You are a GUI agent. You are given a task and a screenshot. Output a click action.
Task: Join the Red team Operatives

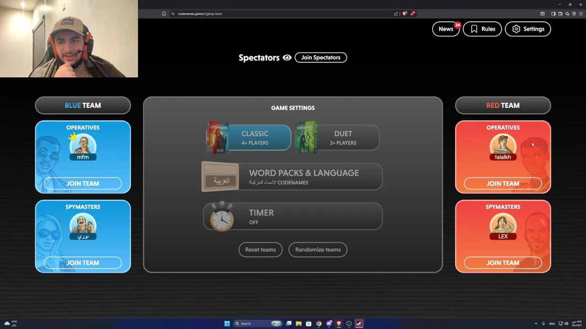[x=503, y=183]
